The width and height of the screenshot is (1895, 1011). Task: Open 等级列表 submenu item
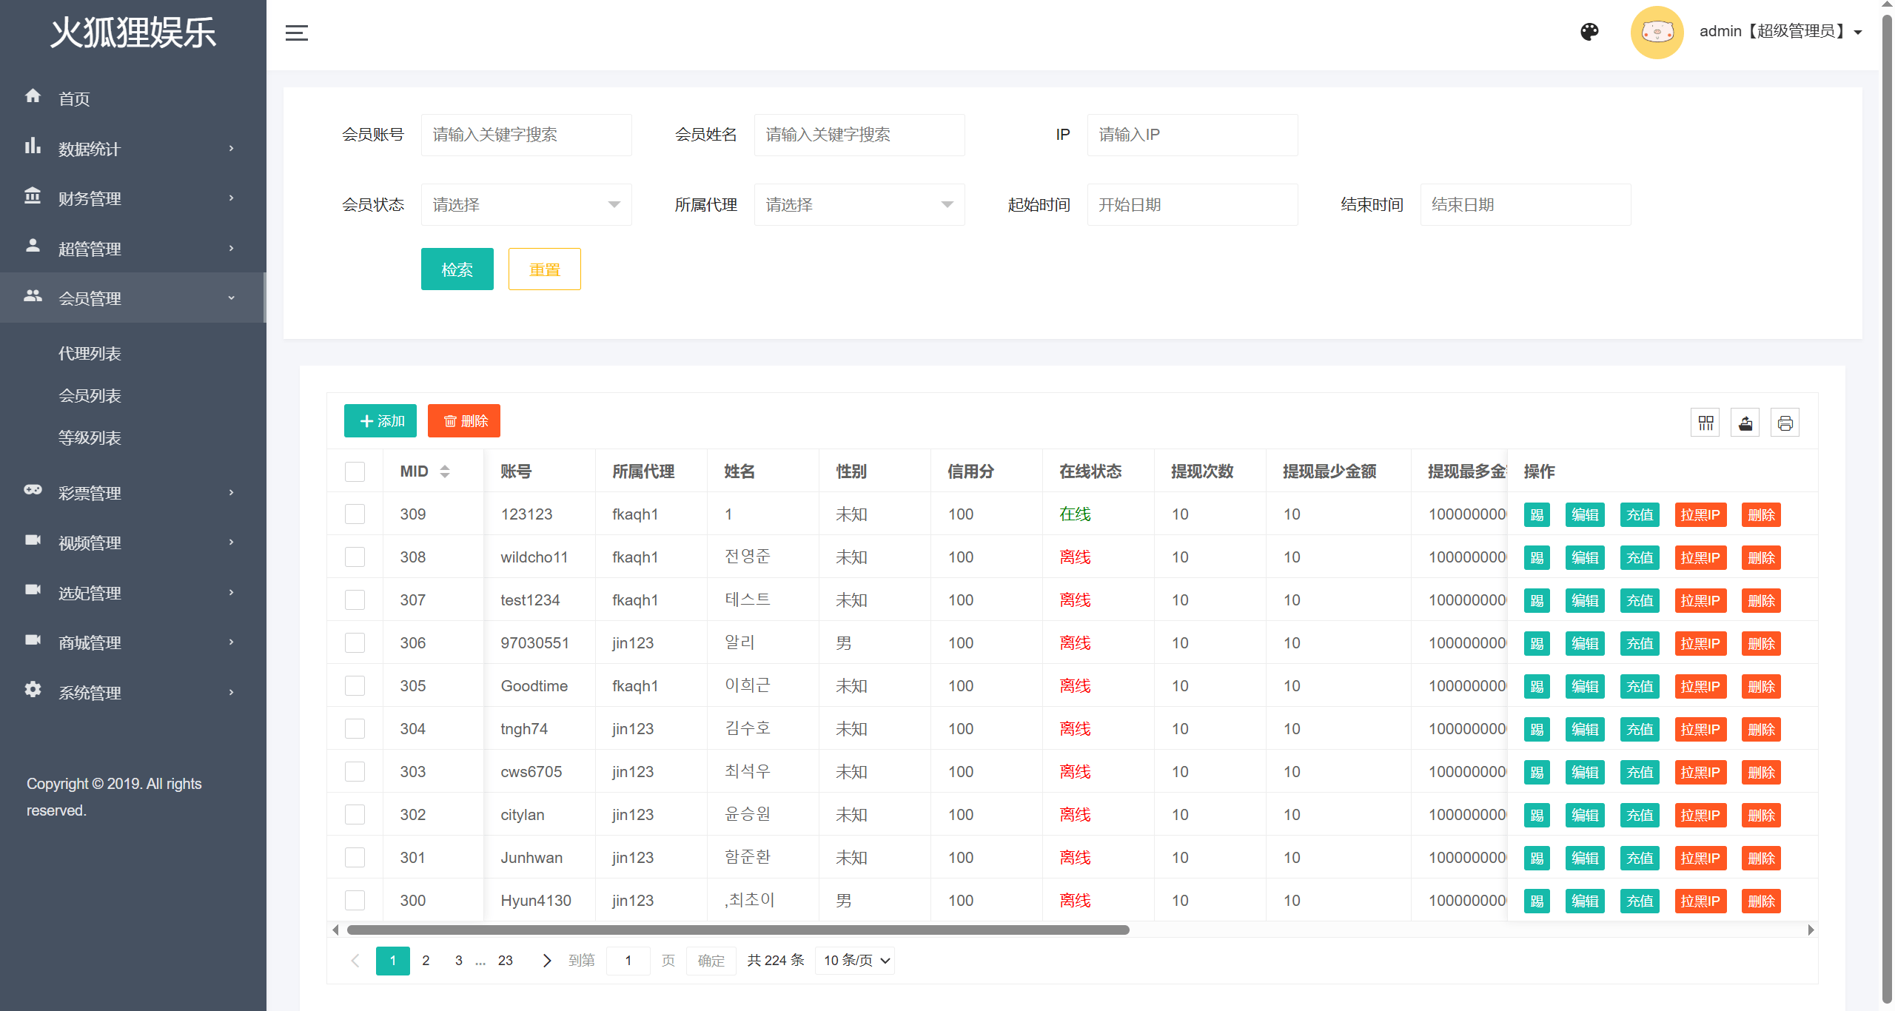pyautogui.click(x=90, y=438)
